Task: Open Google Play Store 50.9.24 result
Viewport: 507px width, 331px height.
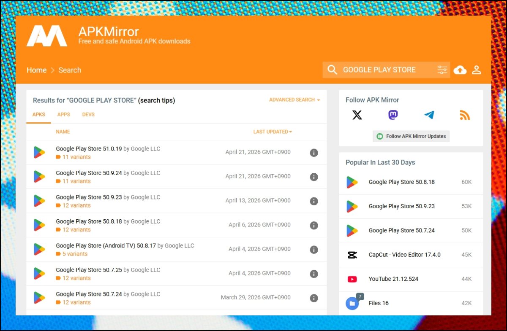Action: [89, 173]
